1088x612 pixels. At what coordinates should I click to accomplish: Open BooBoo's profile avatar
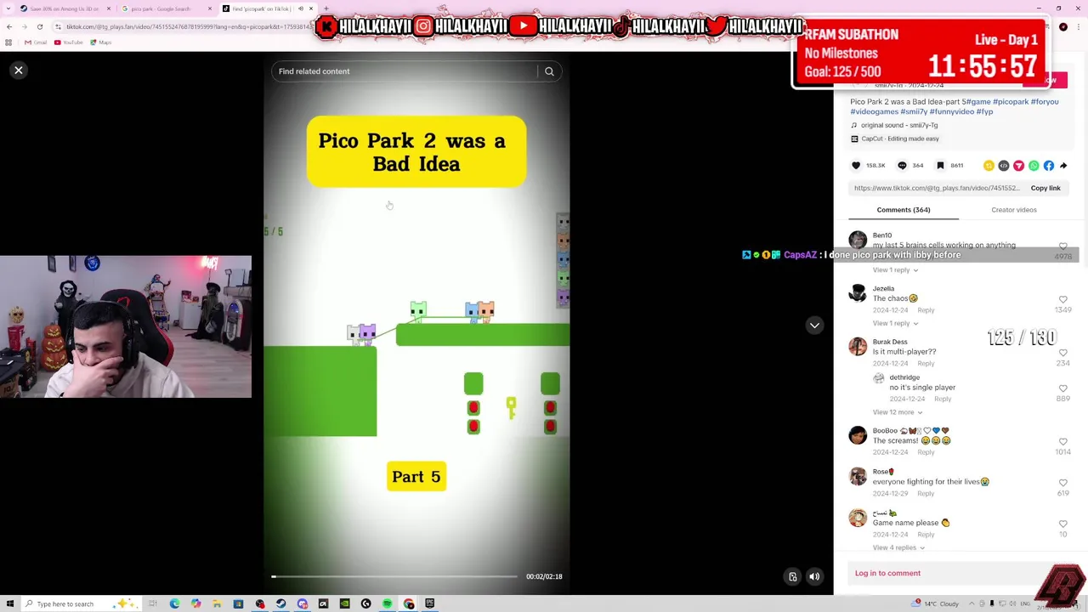[858, 435]
